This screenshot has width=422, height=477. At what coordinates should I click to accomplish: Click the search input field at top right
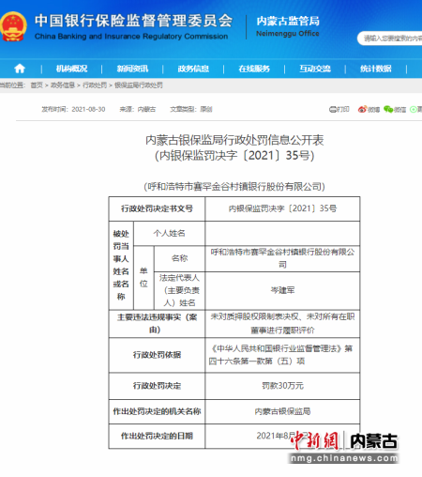pos(390,38)
